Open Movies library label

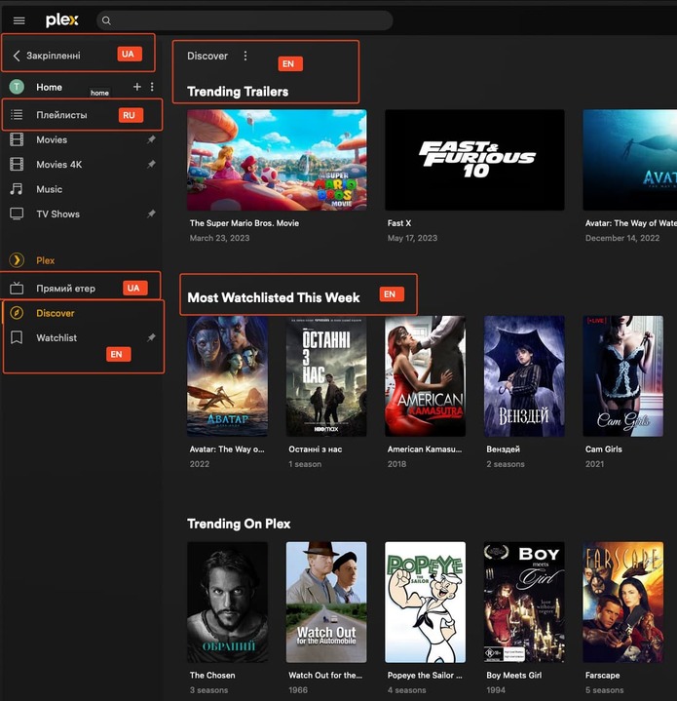point(52,139)
